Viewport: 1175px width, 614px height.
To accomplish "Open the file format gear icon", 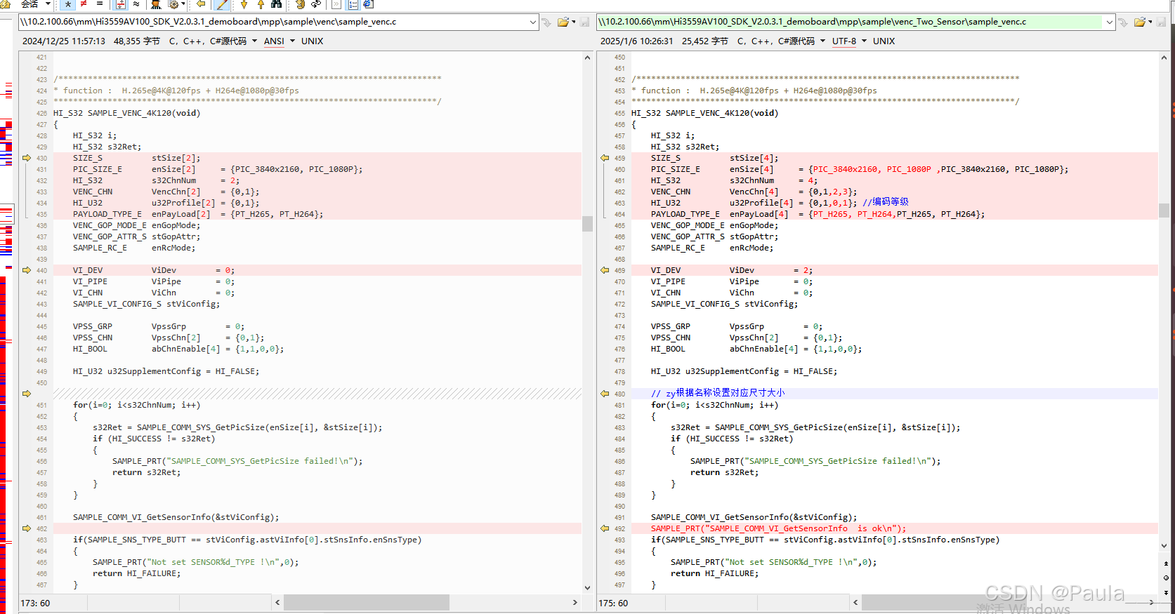I will 173,4.
